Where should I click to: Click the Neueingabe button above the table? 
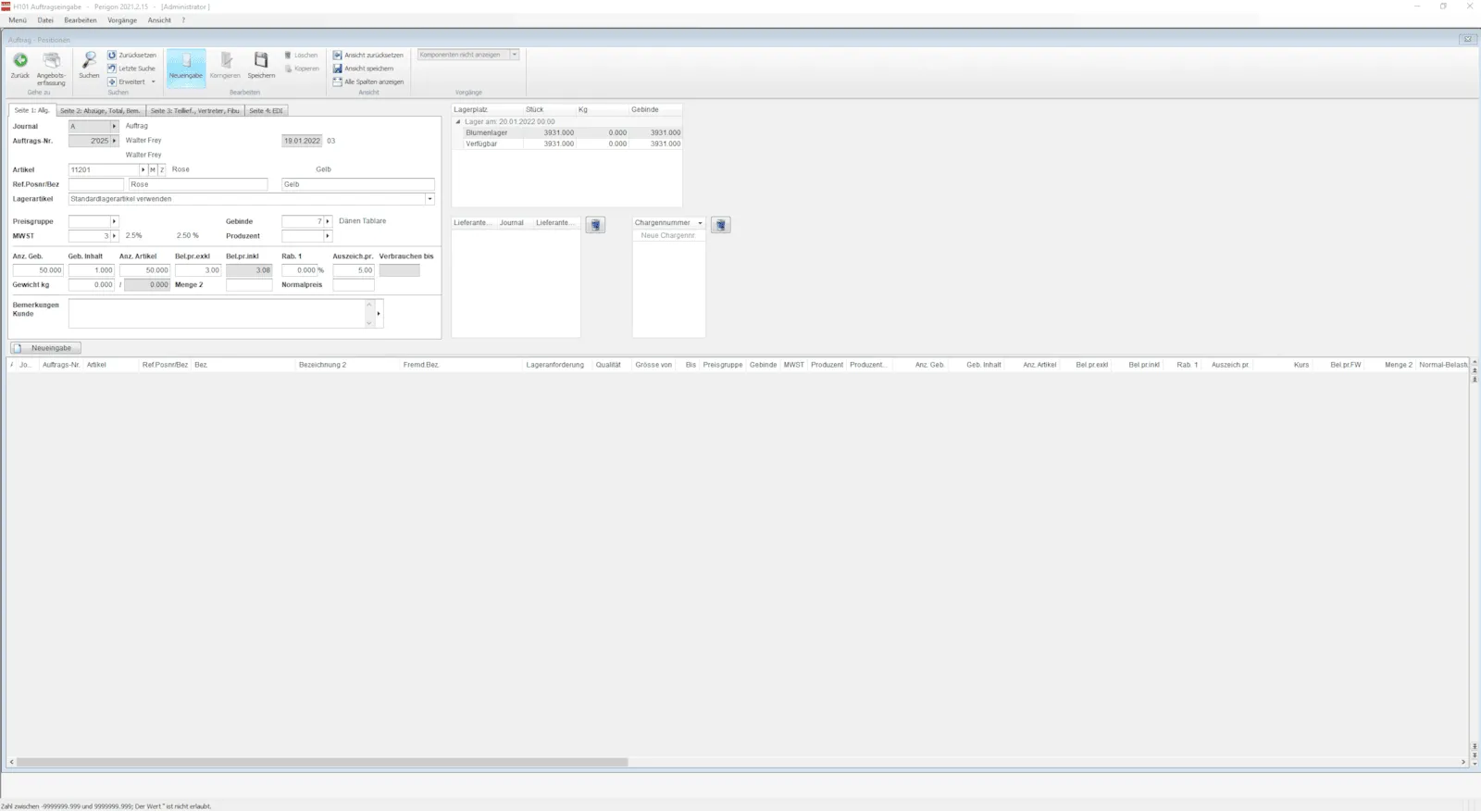click(45, 348)
